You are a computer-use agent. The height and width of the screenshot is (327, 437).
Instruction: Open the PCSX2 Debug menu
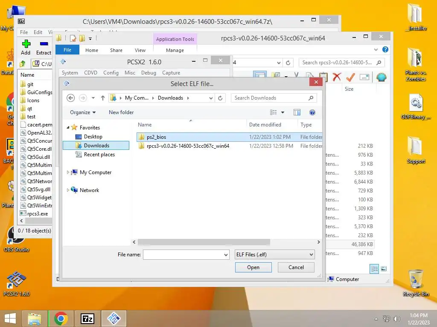[x=149, y=72]
